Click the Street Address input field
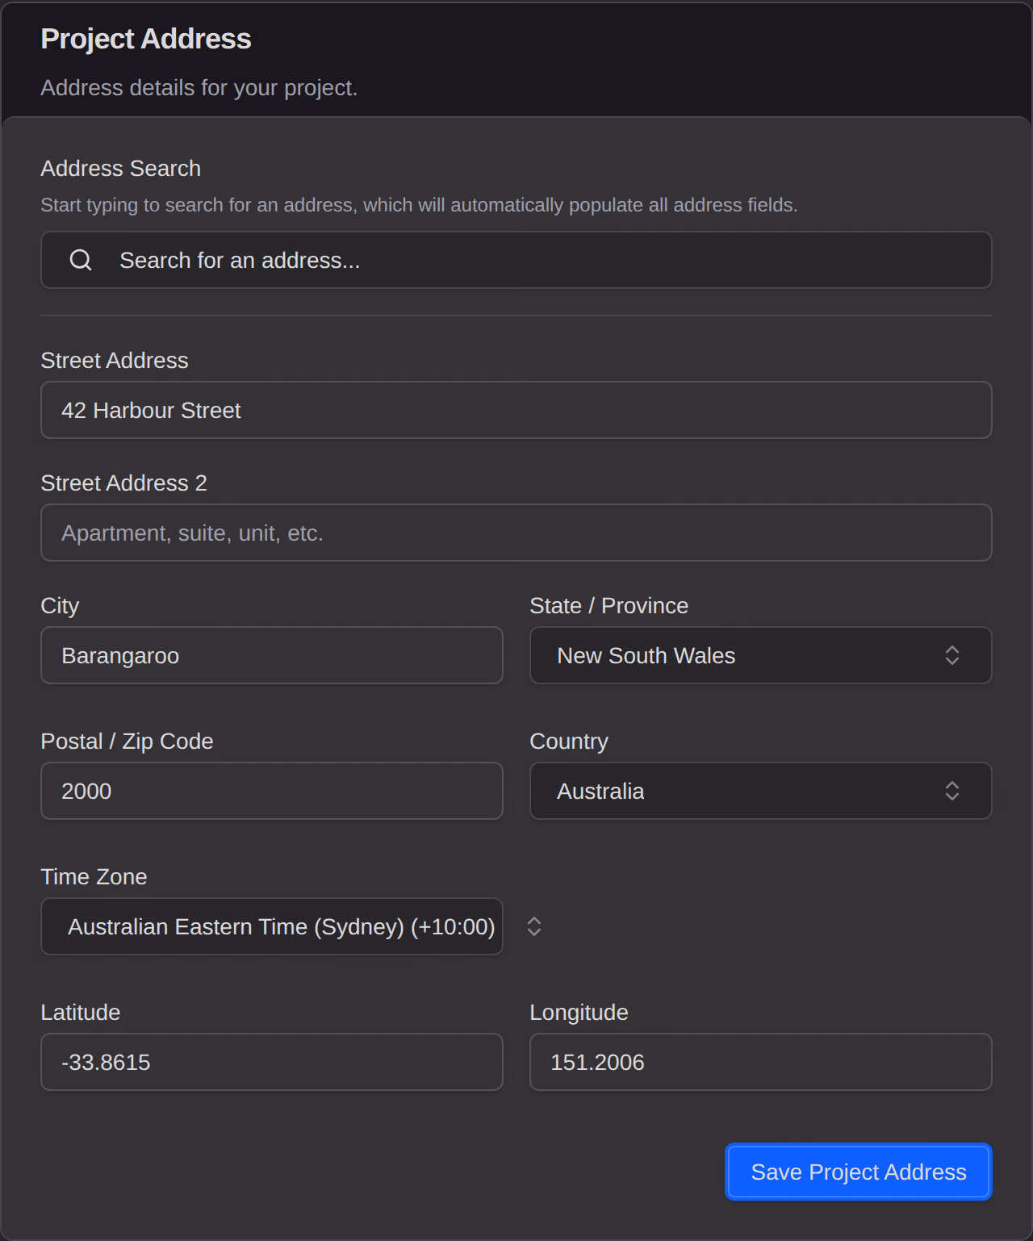Screen dimensions: 1033x1241 pos(516,410)
